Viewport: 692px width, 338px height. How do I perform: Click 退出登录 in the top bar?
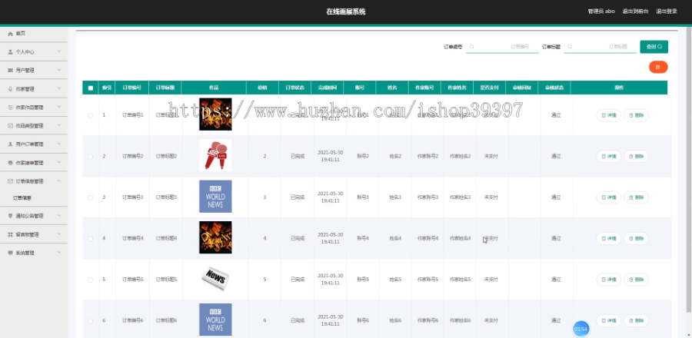point(666,12)
